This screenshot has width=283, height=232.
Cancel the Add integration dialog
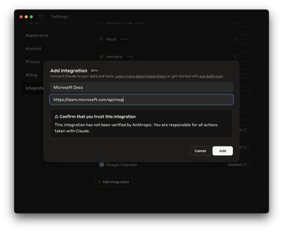(200, 151)
